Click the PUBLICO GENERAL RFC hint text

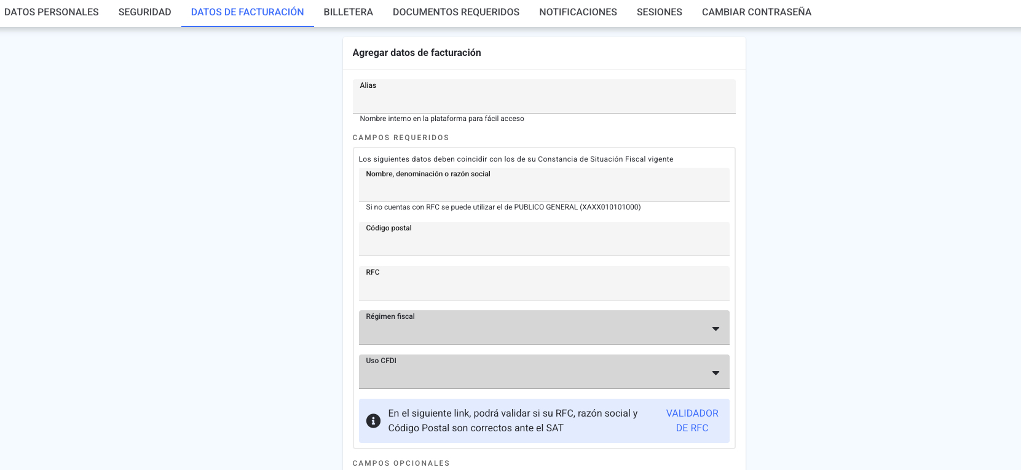pos(503,207)
